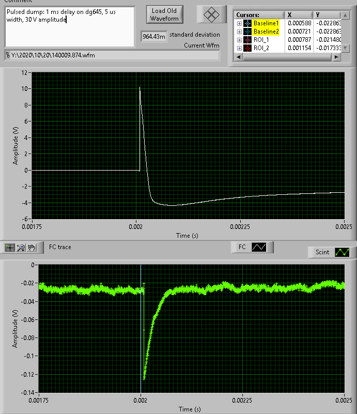Click the cursor list horizontal scrollbar track

pos(287,57)
